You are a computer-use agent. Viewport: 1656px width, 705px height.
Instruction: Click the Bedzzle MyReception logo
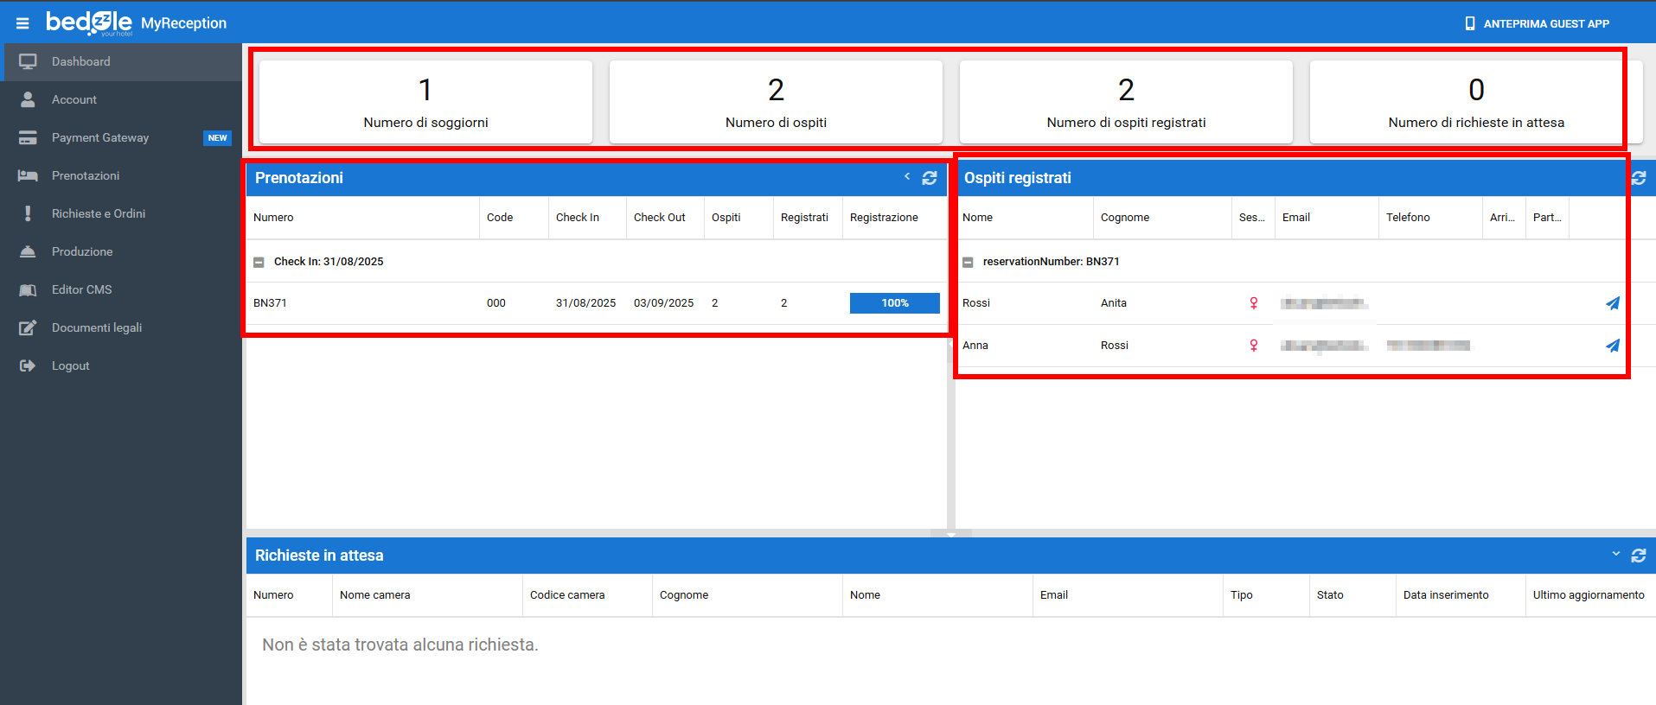(x=136, y=22)
